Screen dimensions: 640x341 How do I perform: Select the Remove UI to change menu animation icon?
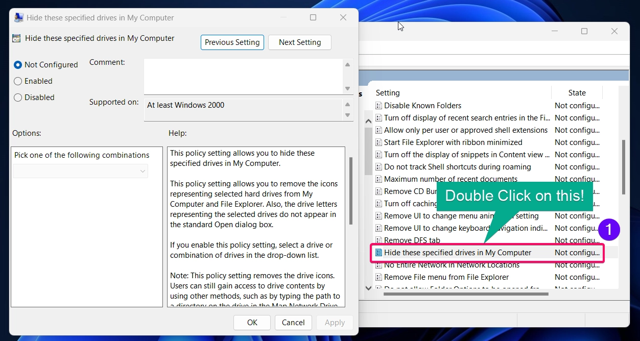[379, 216]
